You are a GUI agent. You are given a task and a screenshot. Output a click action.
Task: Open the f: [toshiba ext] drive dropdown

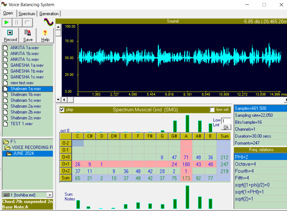pyautogui.click(x=50, y=195)
